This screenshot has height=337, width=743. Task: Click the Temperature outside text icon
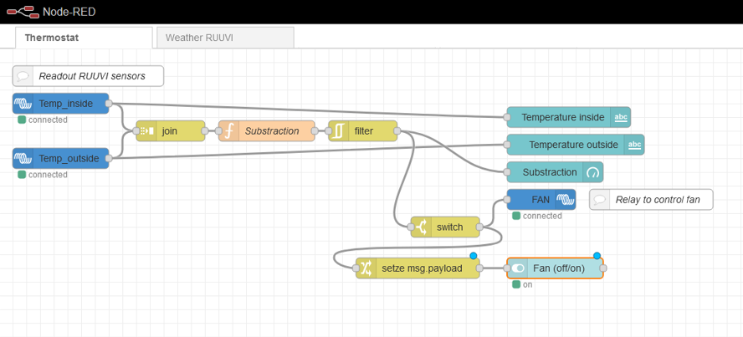[634, 145]
